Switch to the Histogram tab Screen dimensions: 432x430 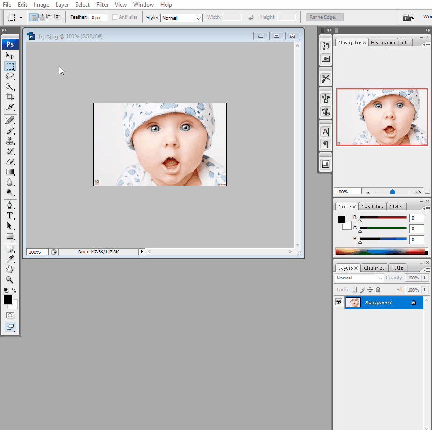pos(383,43)
